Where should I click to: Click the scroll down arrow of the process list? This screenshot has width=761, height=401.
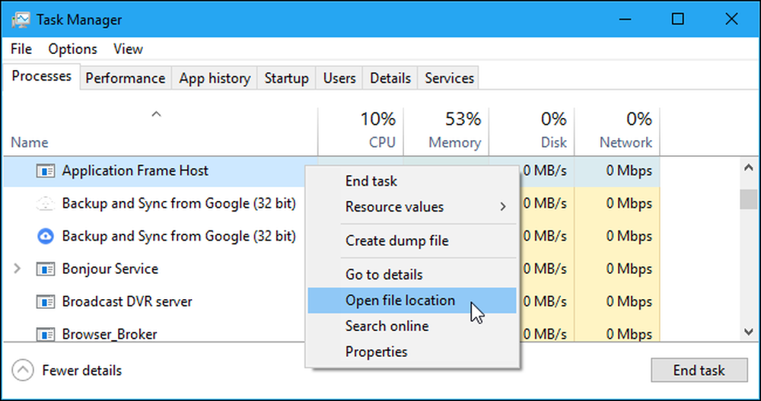point(748,332)
